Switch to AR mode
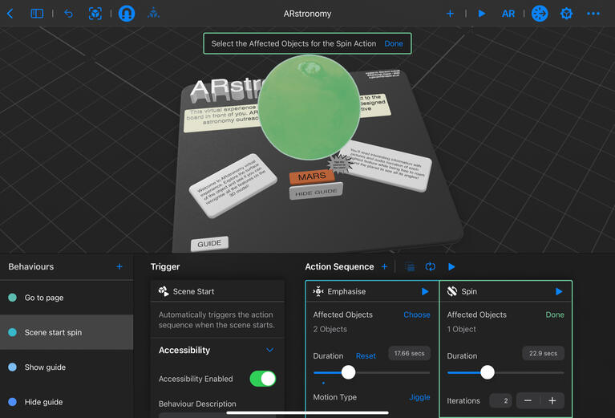 click(x=508, y=14)
